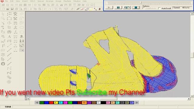Click the loop/repeat player button

coord(127,8)
